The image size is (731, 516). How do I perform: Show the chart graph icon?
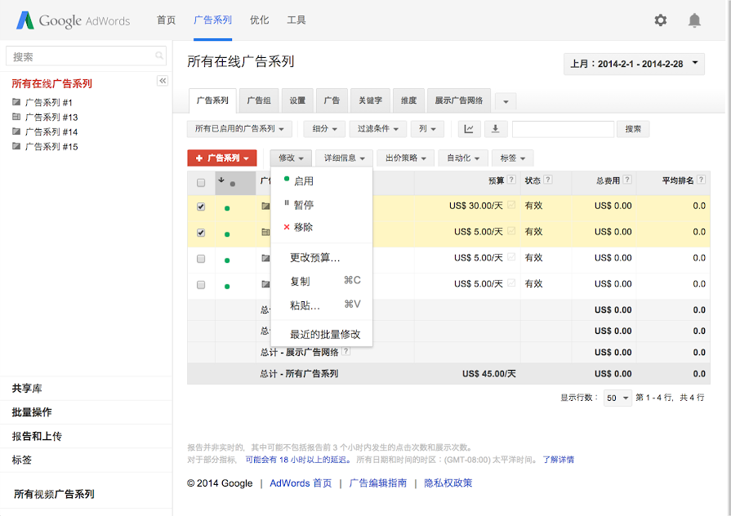(470, 129)
